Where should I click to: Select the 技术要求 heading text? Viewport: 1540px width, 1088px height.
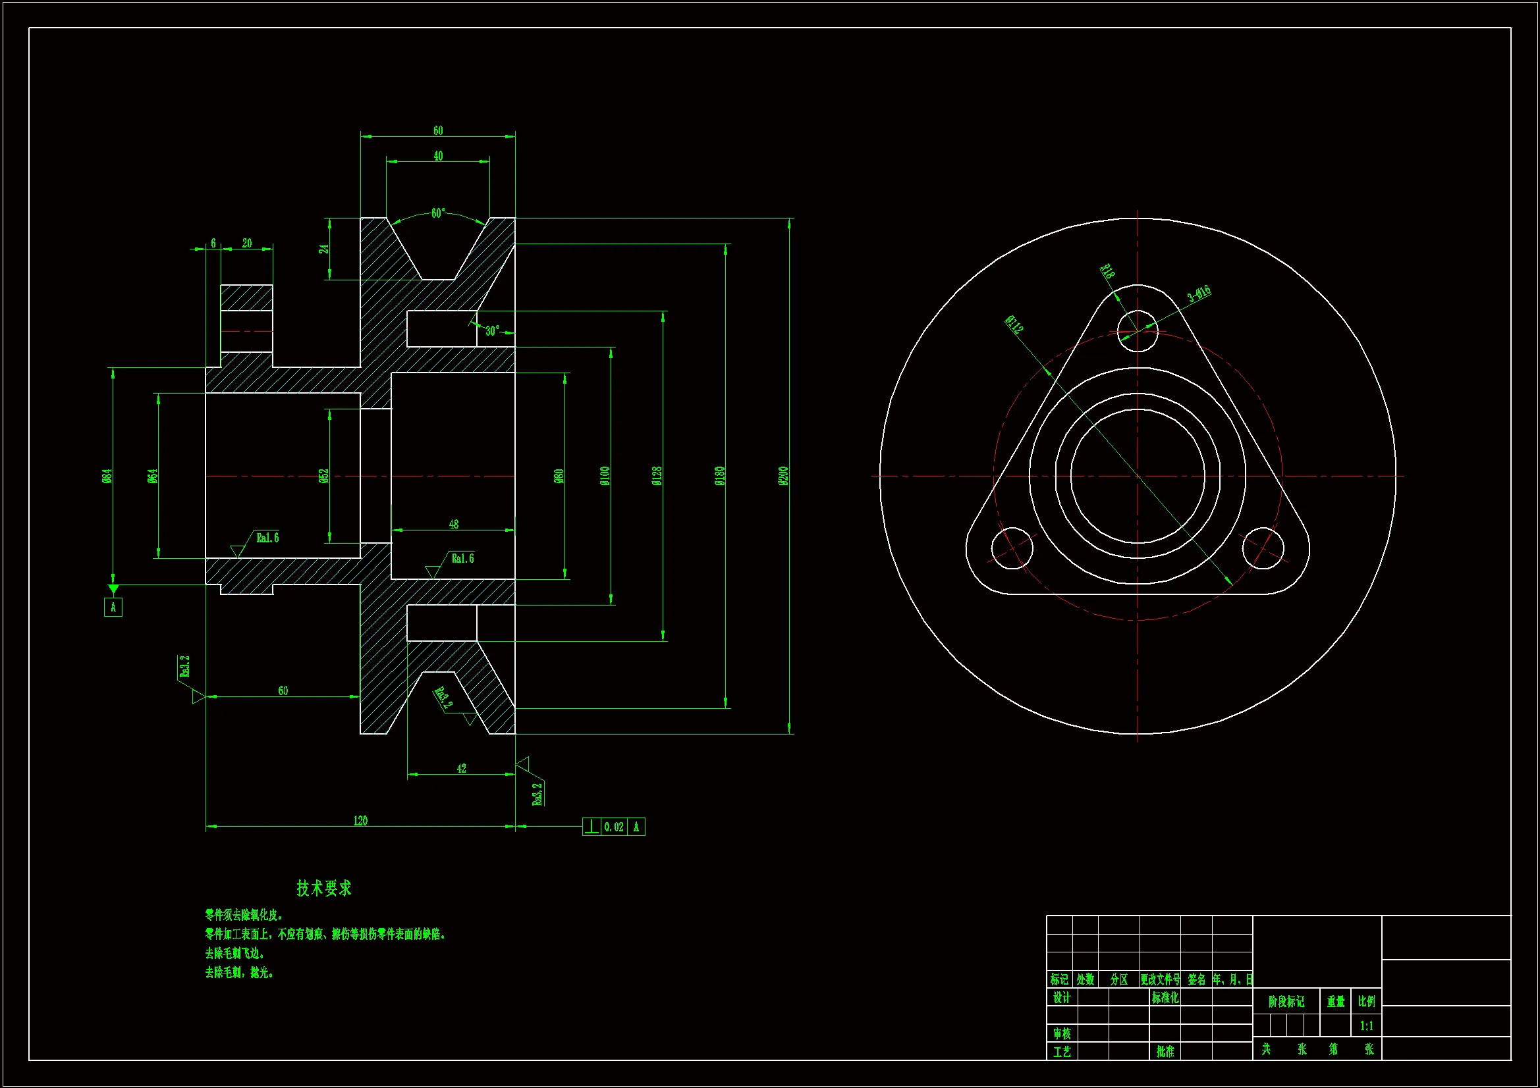click(324, 888)
